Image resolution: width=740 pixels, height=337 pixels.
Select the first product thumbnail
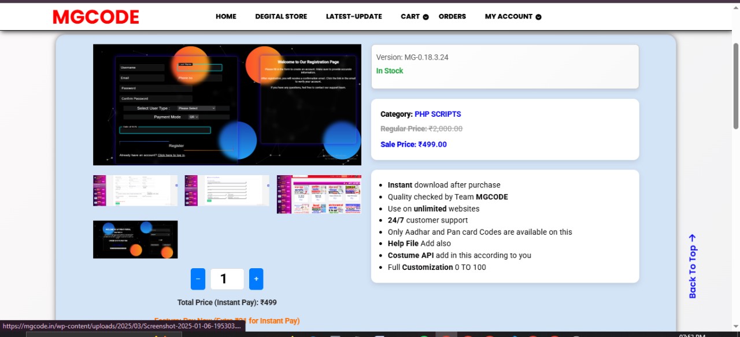135,190
